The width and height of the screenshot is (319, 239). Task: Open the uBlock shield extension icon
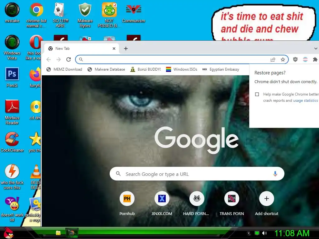pos(295,59)
